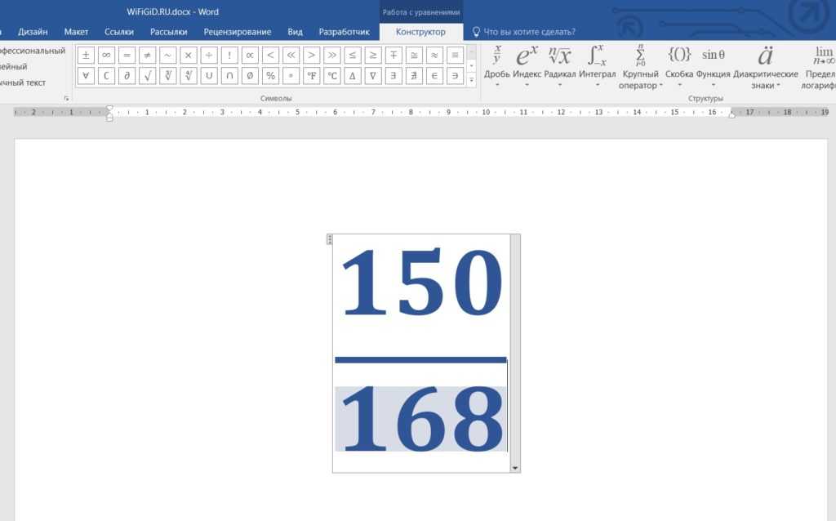Choose the Обычный текст option
This screenshot has width=836, height=521.
(24, 82)
